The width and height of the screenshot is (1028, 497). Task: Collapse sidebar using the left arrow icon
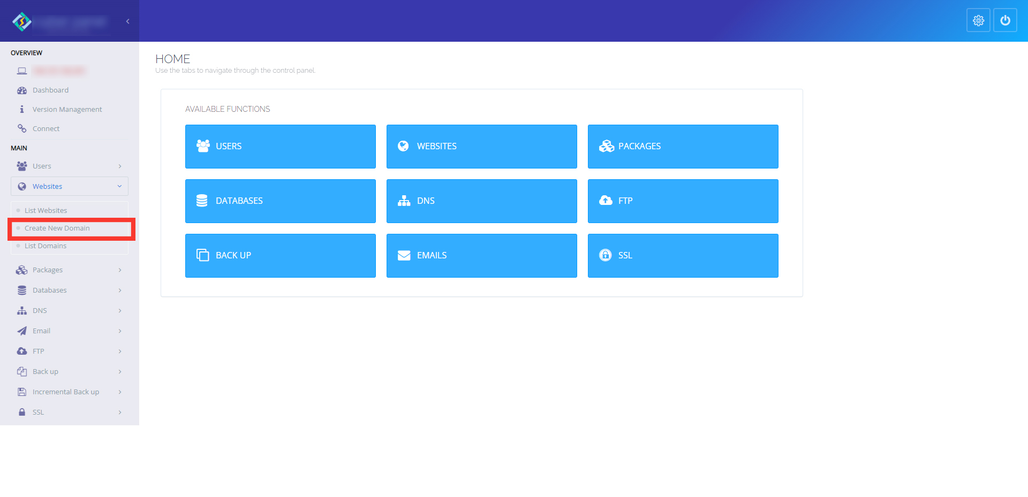click(127, 21)
